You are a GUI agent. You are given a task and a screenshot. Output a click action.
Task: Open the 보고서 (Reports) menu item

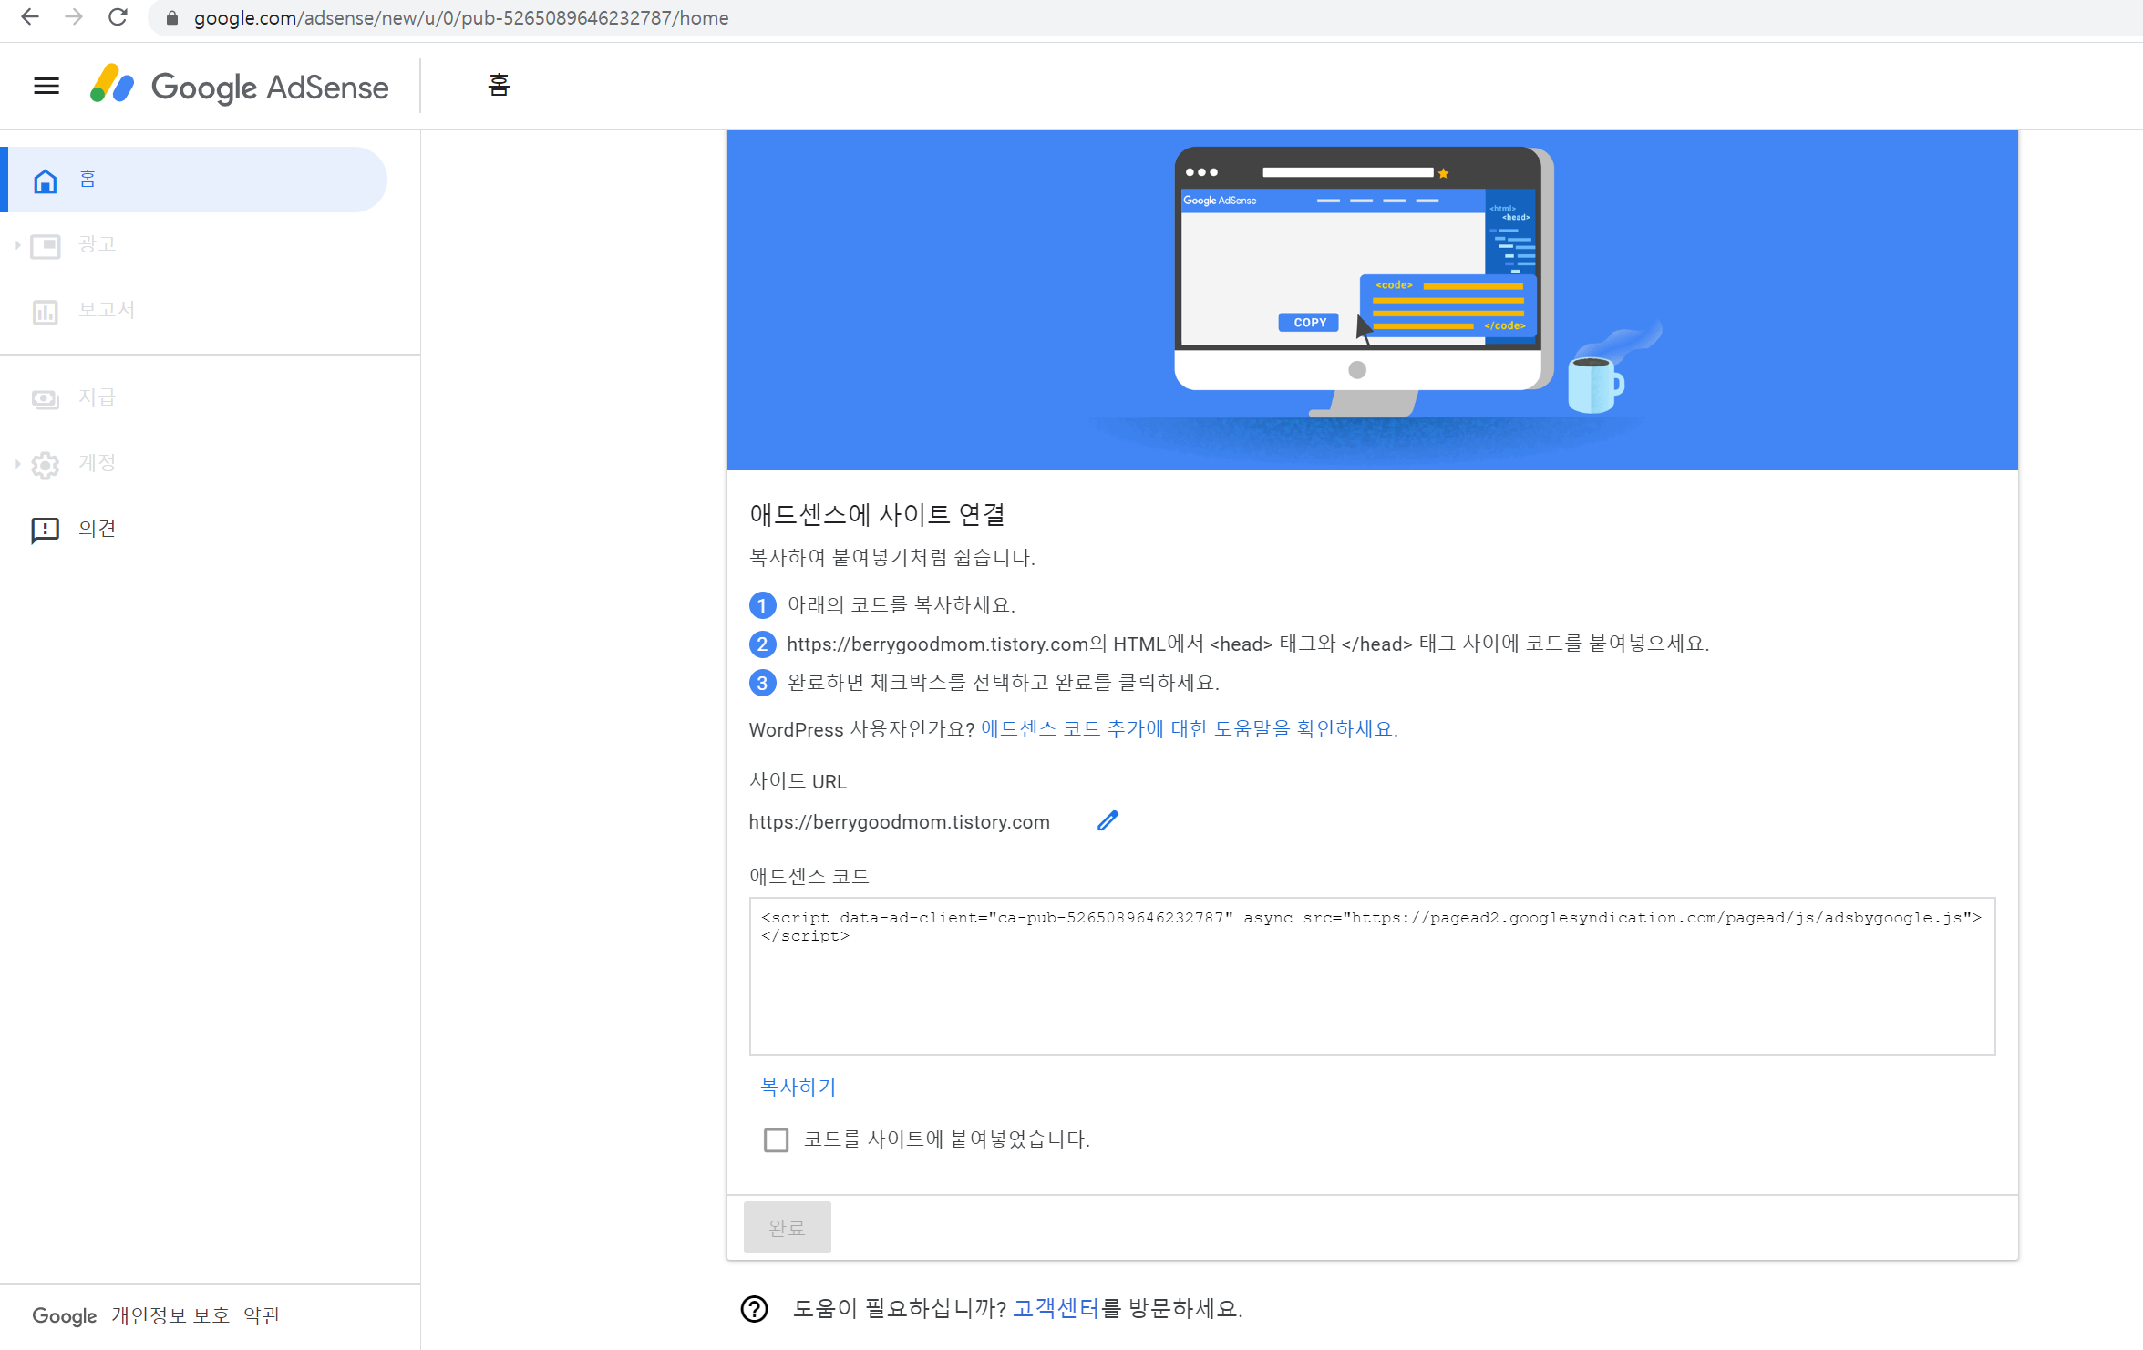click(x=106, y=310)
